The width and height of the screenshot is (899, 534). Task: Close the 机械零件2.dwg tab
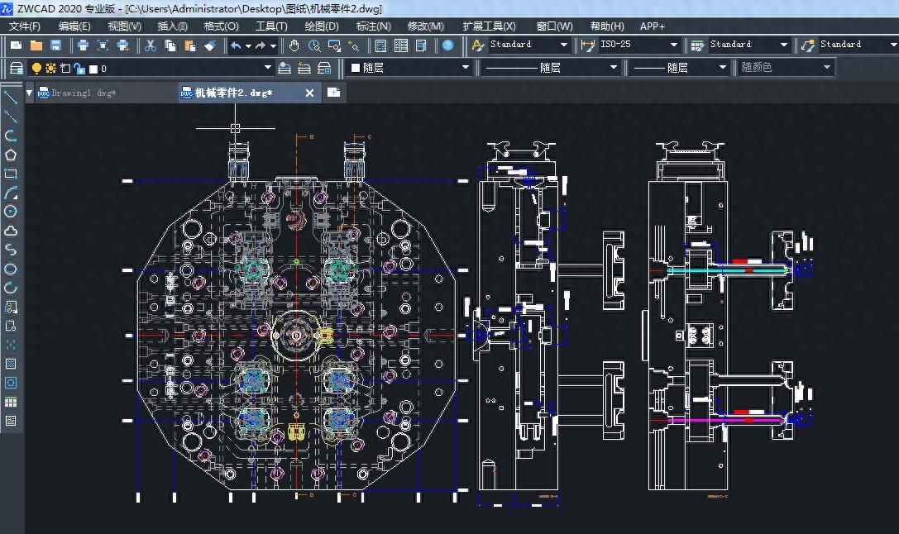(310, 93)
